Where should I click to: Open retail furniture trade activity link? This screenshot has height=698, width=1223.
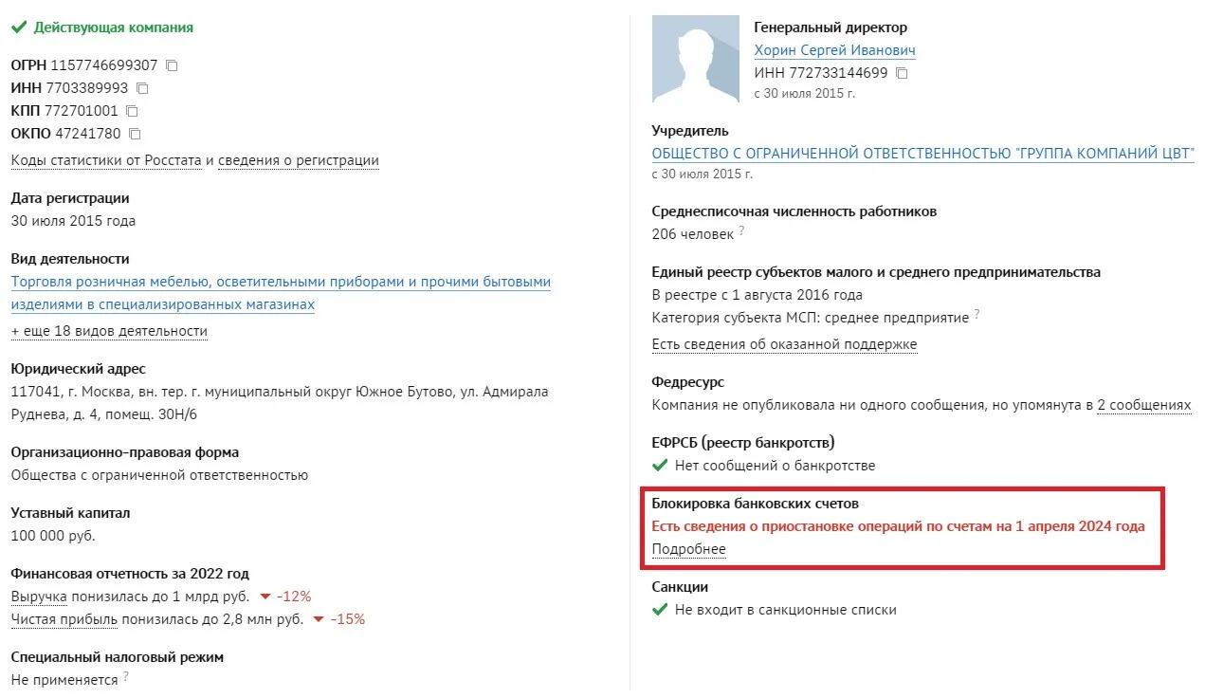coord(281,293)
